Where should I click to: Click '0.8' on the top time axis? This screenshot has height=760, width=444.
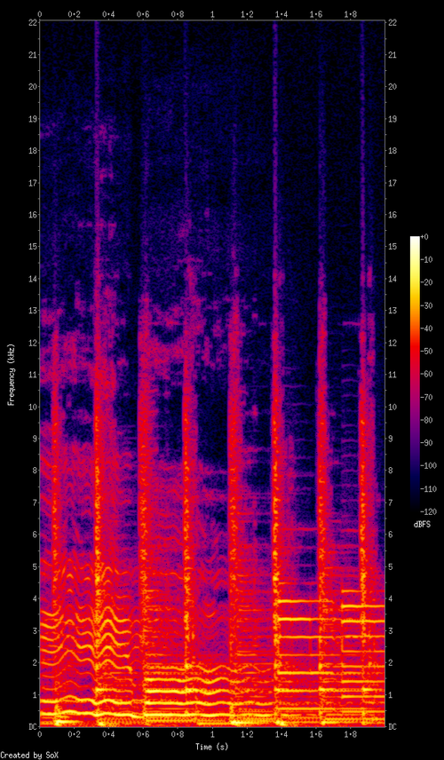[178, 15]
